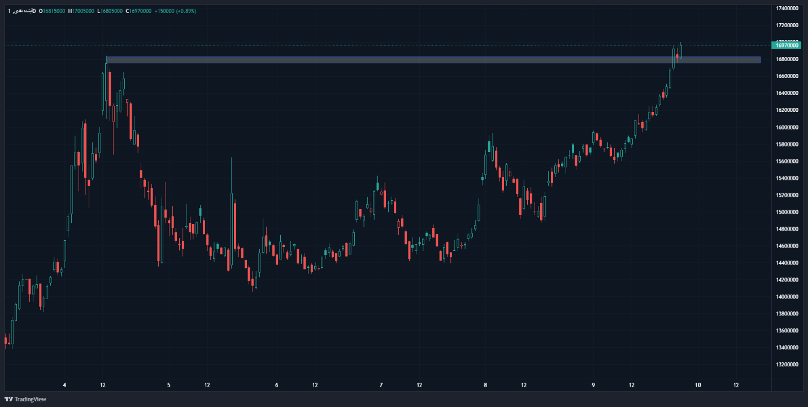
Task: Click the symbol name in the chart legend
Action: pyautogui.click(x=22, y=11)
